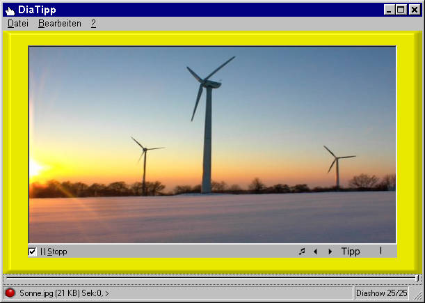
Task: Open the Datei menu
Action: (18, 24)
